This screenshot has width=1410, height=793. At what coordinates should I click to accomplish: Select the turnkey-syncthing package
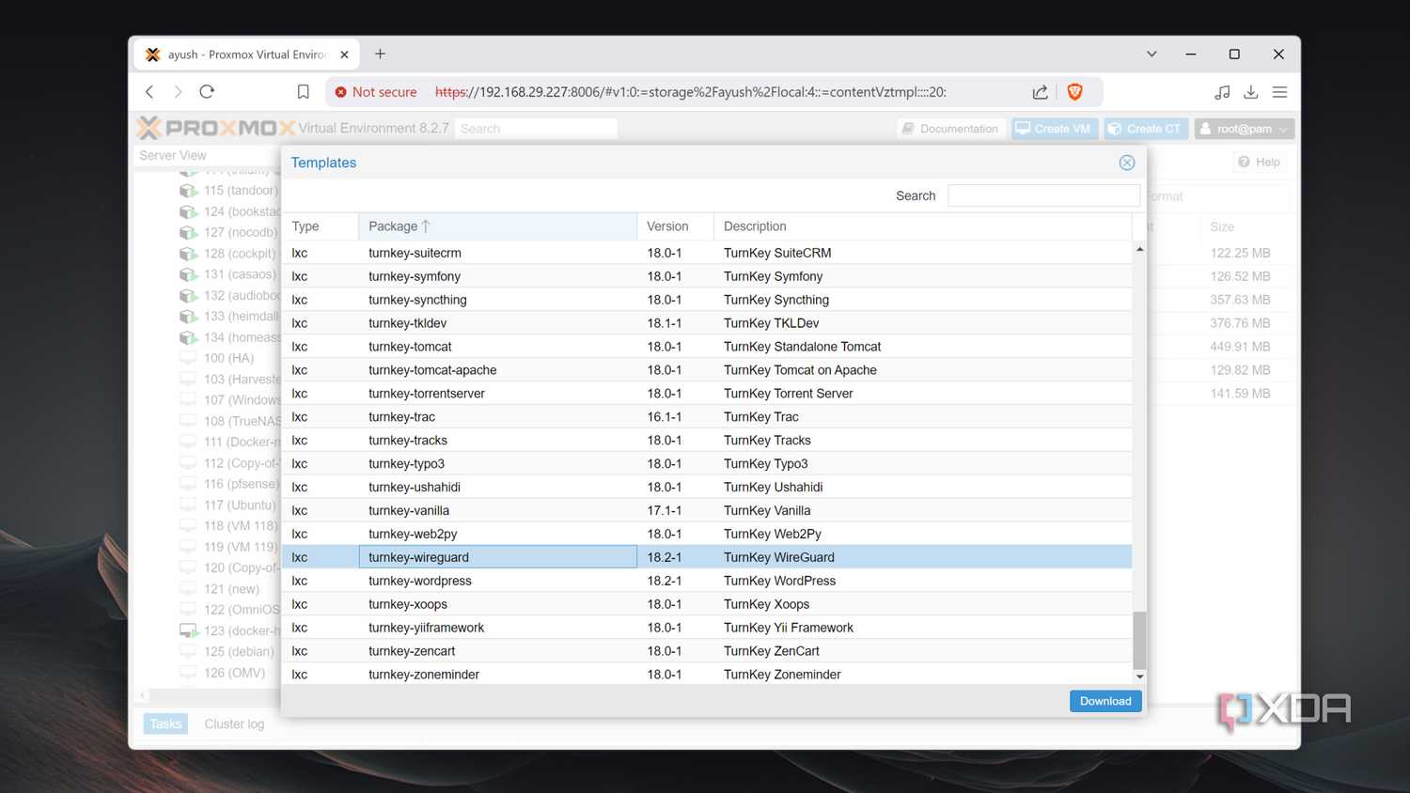(417, 300)
